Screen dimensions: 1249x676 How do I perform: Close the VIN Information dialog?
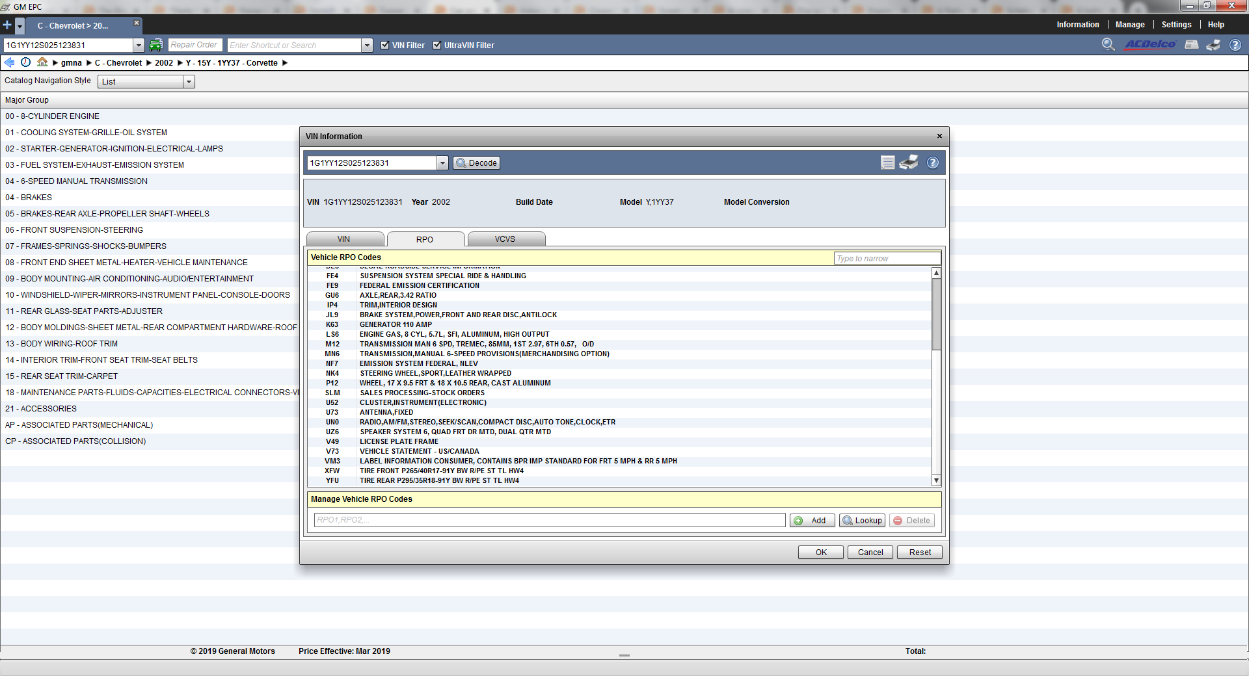pos(939,136)
